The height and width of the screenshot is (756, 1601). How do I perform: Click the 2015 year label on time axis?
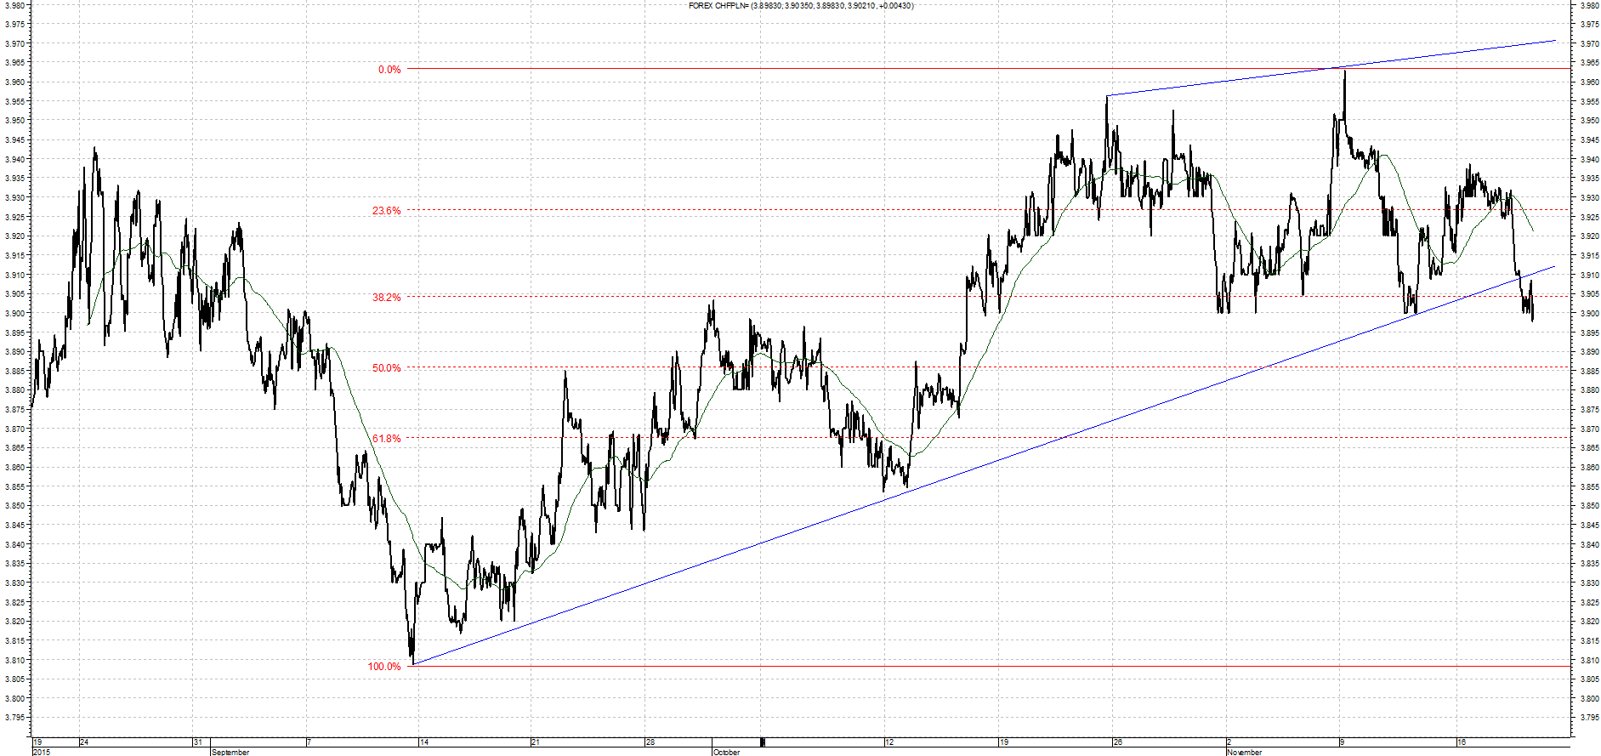pos(42,752)
